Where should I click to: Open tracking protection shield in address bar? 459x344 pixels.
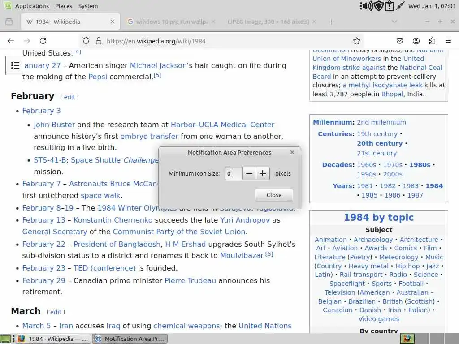pos(86,41)
